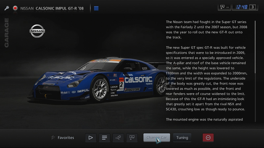The image size is (264, 148).
Task: Click the vertical Garage label
Action: [x=7, y=33]
